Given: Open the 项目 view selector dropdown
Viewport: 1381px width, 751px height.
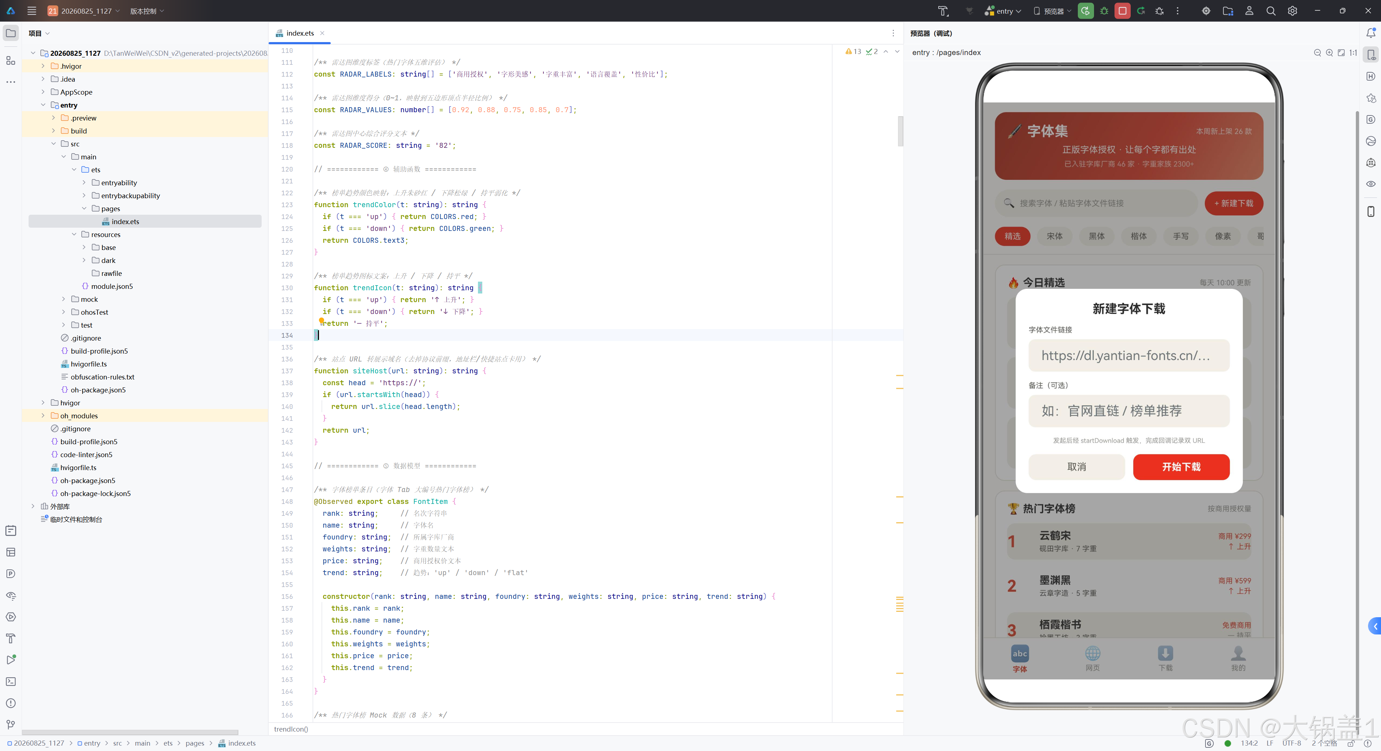Looking at the screenshot, I should [39, 33].
